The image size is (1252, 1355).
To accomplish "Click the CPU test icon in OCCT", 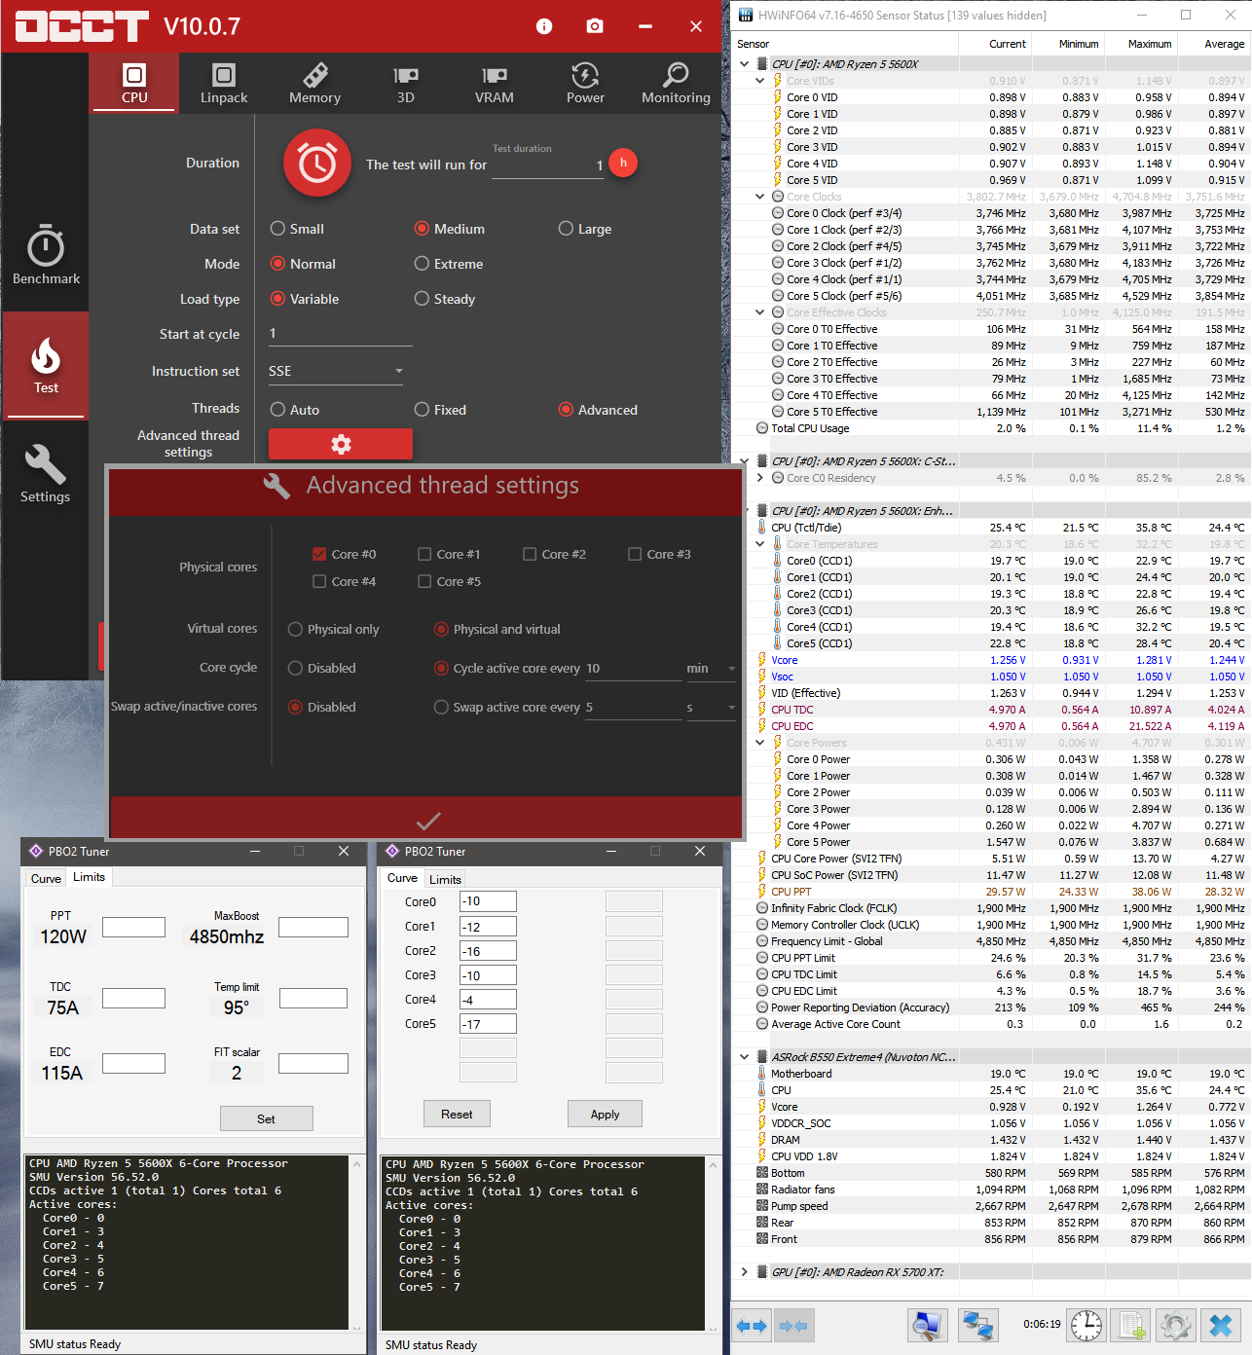I will [134, 83].
